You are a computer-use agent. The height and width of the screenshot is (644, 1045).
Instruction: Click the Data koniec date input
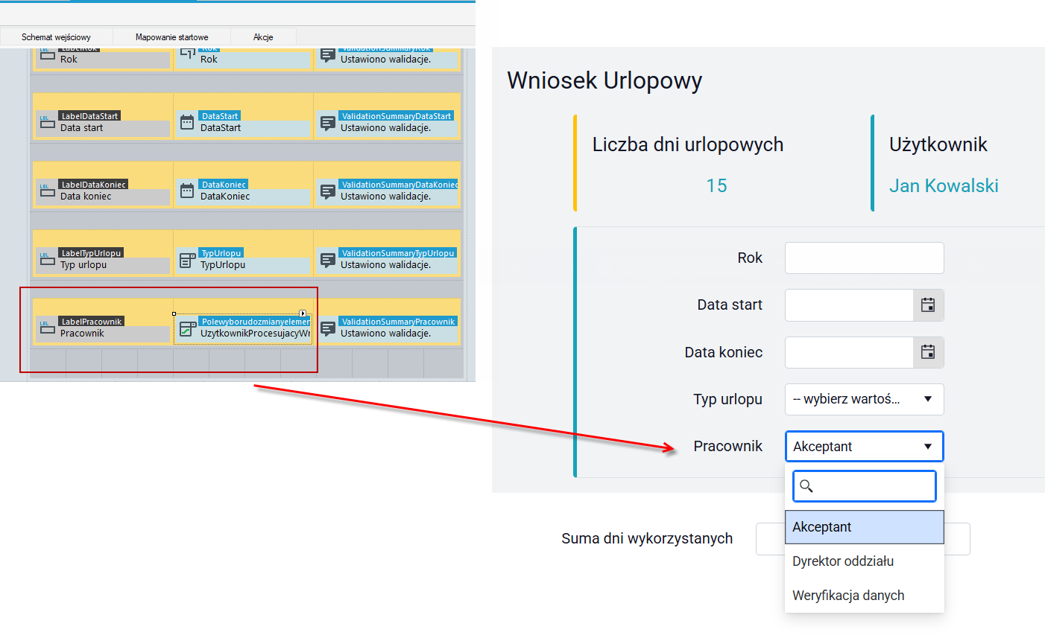849,352
